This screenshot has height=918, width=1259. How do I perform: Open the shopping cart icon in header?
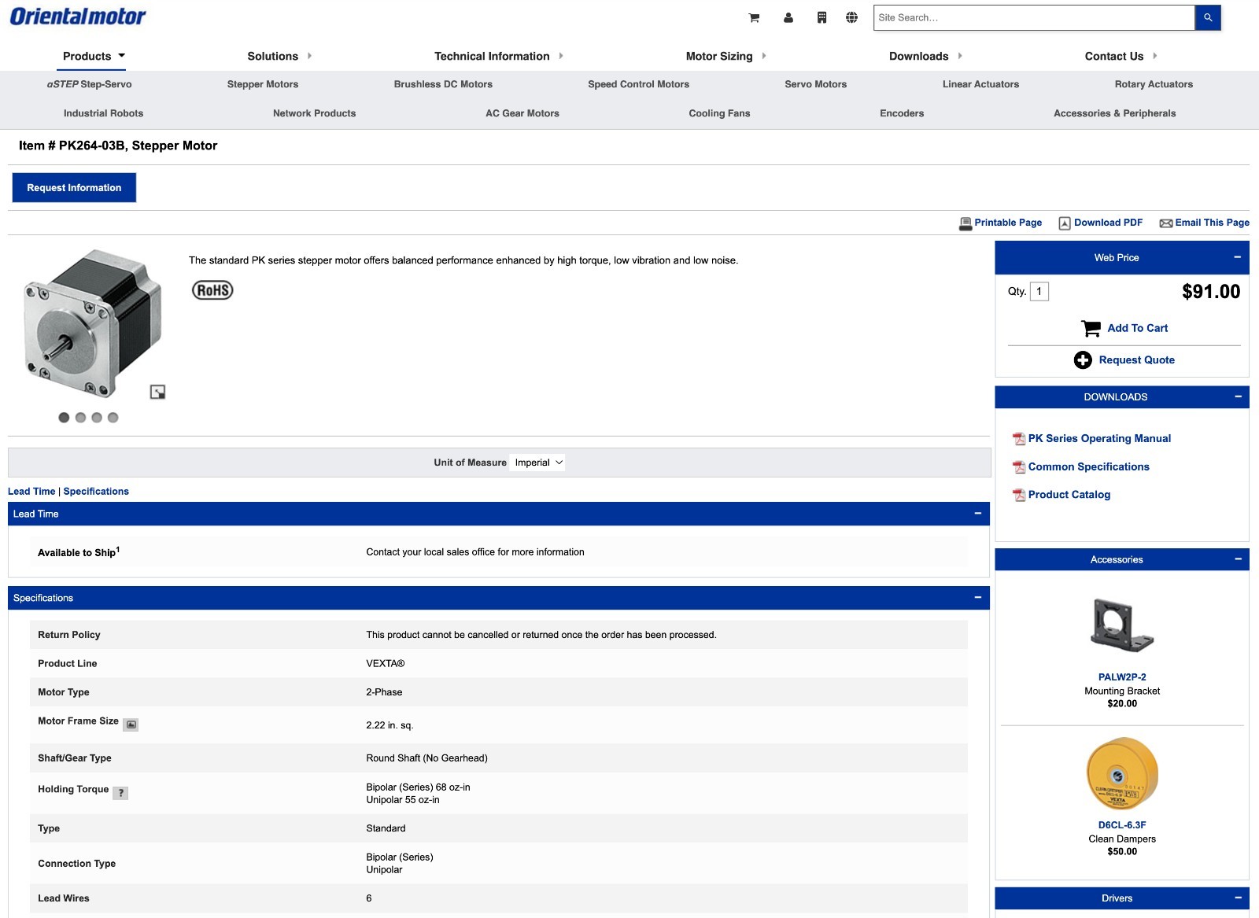[x=754, y=17]
